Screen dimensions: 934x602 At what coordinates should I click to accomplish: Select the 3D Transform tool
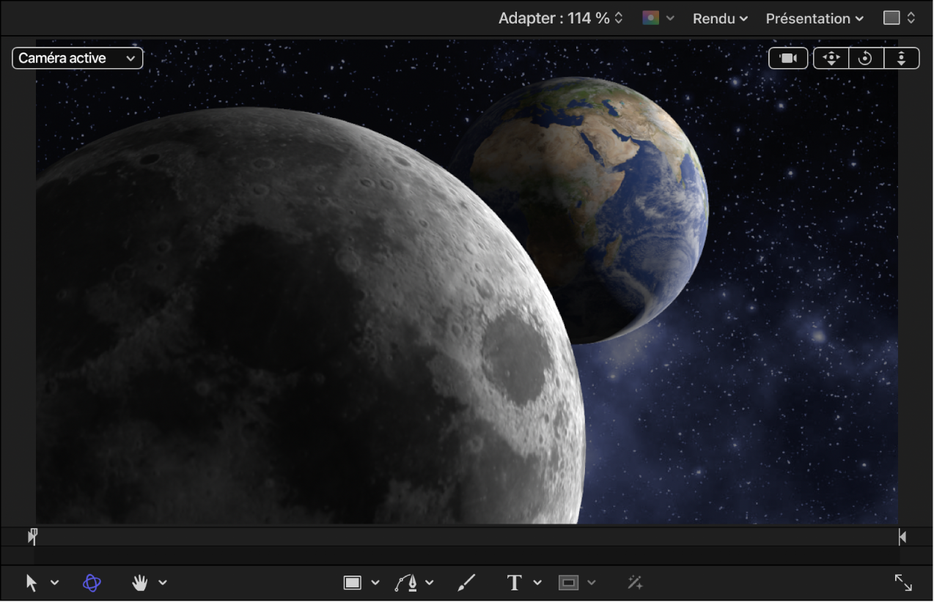pyautogui.click(x=91, y=582)
